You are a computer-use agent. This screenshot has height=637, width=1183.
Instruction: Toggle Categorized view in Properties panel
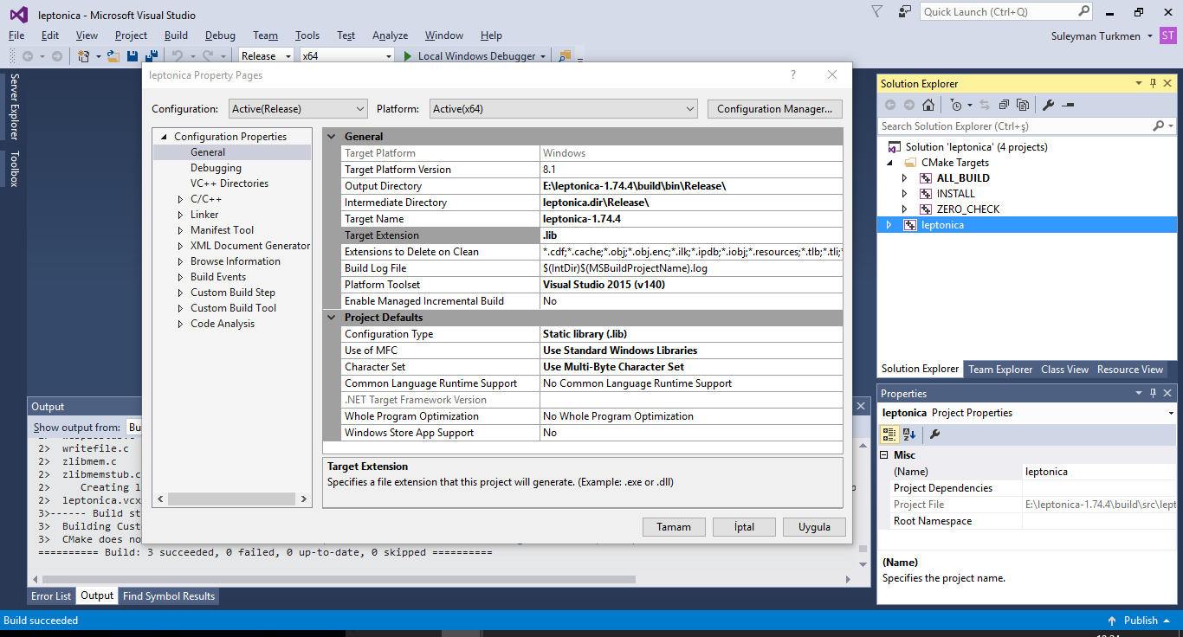point(890,434)
